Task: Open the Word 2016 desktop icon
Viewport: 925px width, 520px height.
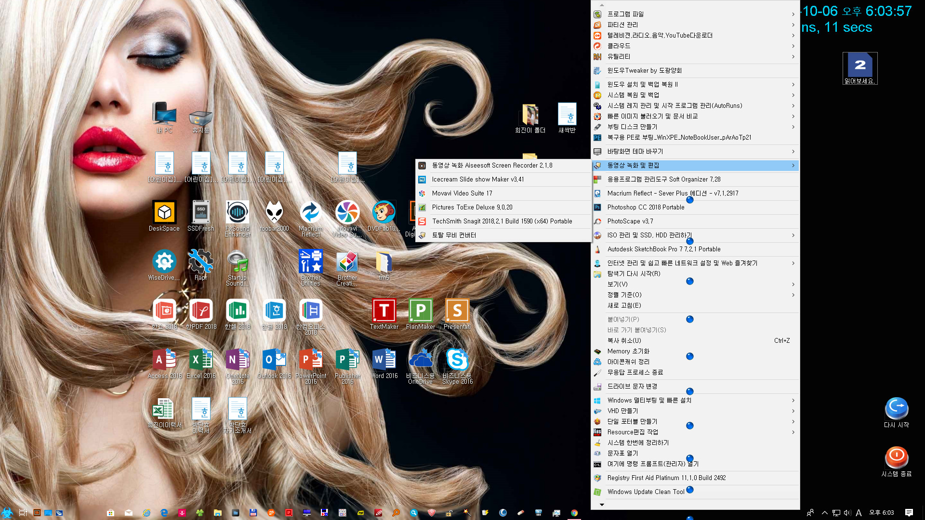Action: coord(384,363)
